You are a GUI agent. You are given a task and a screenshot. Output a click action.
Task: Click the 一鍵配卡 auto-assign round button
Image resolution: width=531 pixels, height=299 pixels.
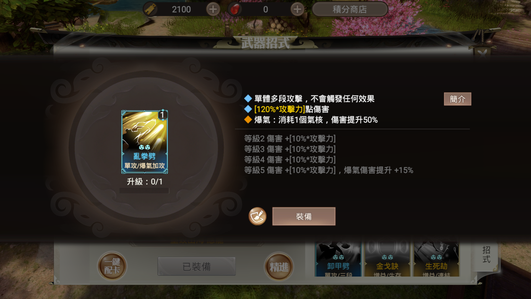pos(112,266)
